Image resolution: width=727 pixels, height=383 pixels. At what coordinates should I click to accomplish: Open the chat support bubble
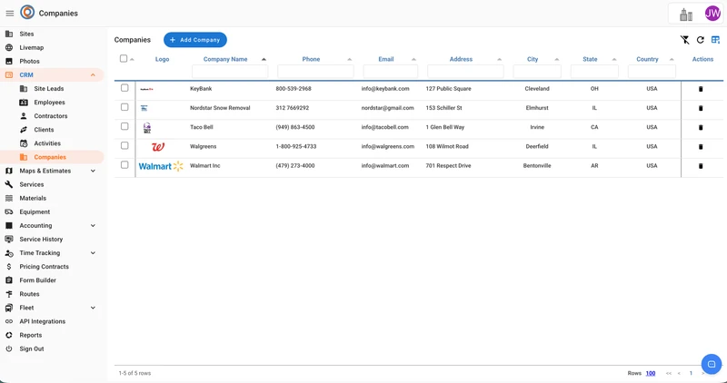tap(712, 364)
